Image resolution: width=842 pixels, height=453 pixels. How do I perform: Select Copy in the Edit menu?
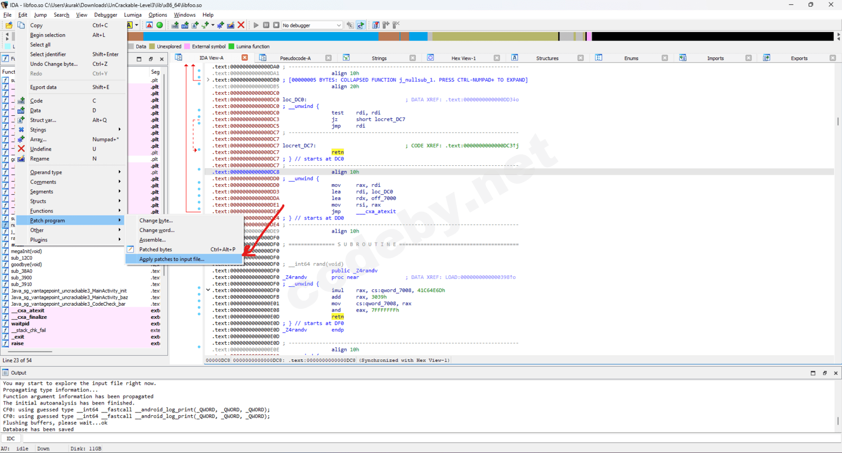click(71, 25)
